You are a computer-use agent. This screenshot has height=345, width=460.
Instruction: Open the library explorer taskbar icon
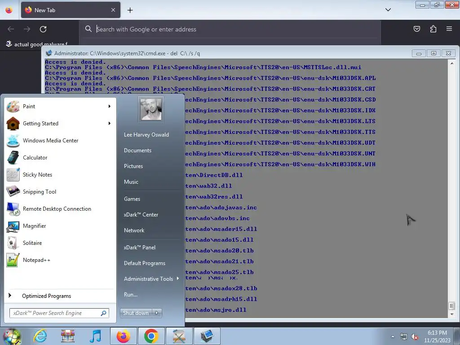pos(68,336)
